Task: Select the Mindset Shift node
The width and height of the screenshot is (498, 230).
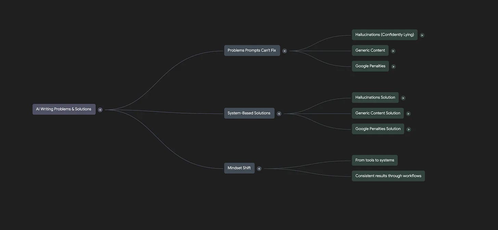Action: [239, 168]
